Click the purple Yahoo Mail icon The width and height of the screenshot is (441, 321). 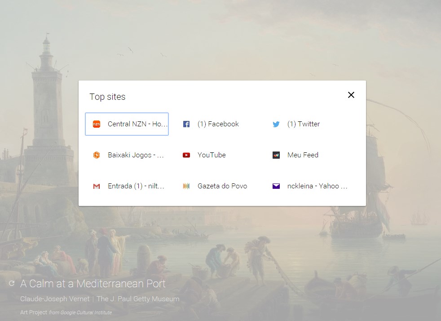[276, 186]
